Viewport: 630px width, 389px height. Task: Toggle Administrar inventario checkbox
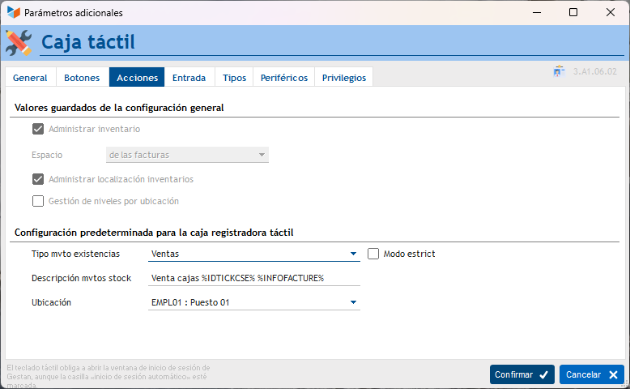(x=38, y=129)
